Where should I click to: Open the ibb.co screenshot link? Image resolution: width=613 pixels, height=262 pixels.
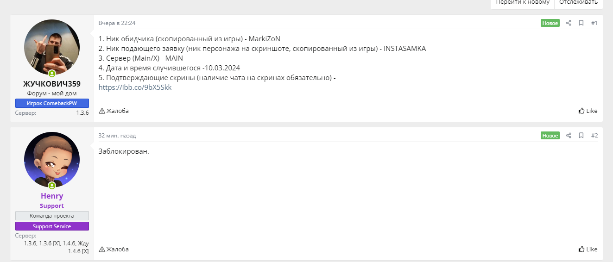click(x=135, y=87)
